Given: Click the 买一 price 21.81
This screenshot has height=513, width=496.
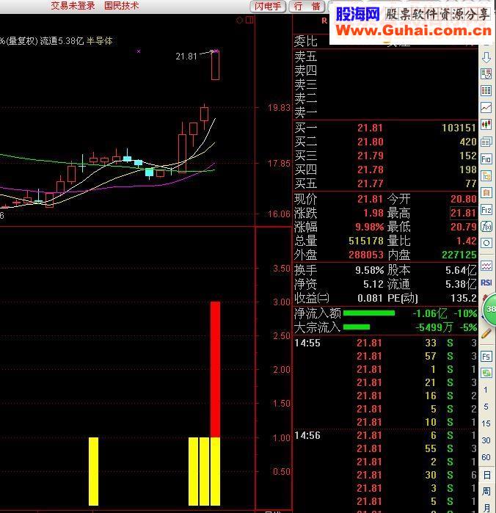Looking at the screenshot, I should click(x=370, y=128).
